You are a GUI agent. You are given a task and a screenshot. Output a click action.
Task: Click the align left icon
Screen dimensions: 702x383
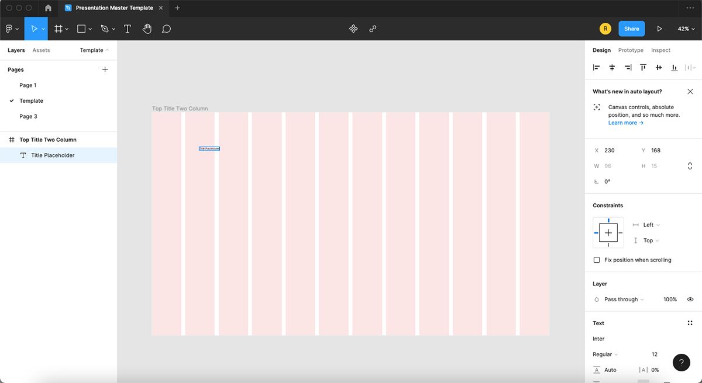(596, 67)
